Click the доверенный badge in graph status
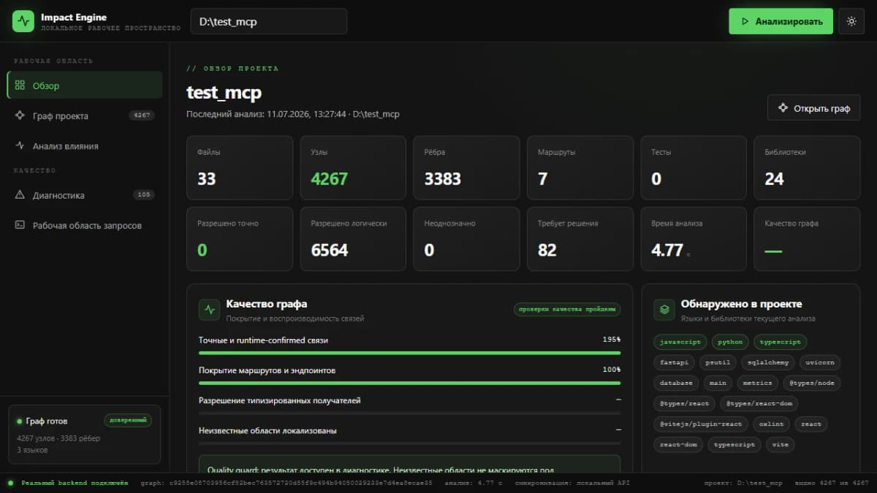Screen dimensions: 877x493 [128, 421]
